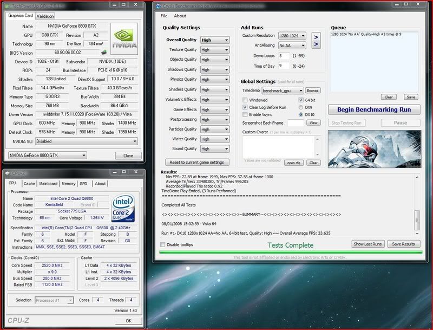Open the AntiAliasing dropdown

coord(292,46)
